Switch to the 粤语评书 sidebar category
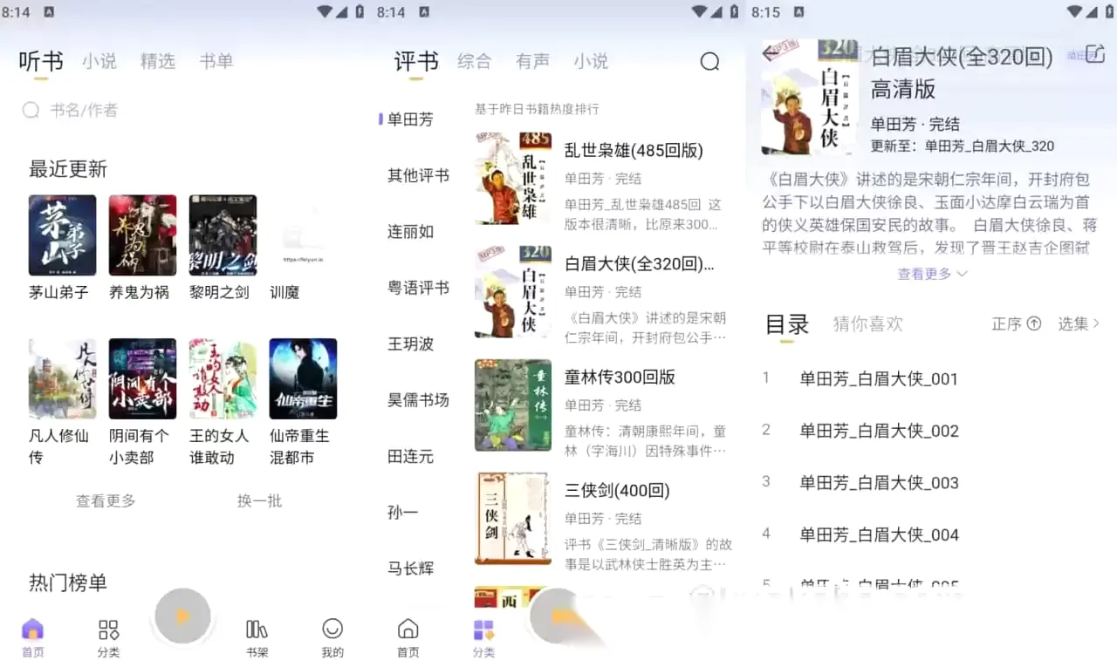 point(416,288)
